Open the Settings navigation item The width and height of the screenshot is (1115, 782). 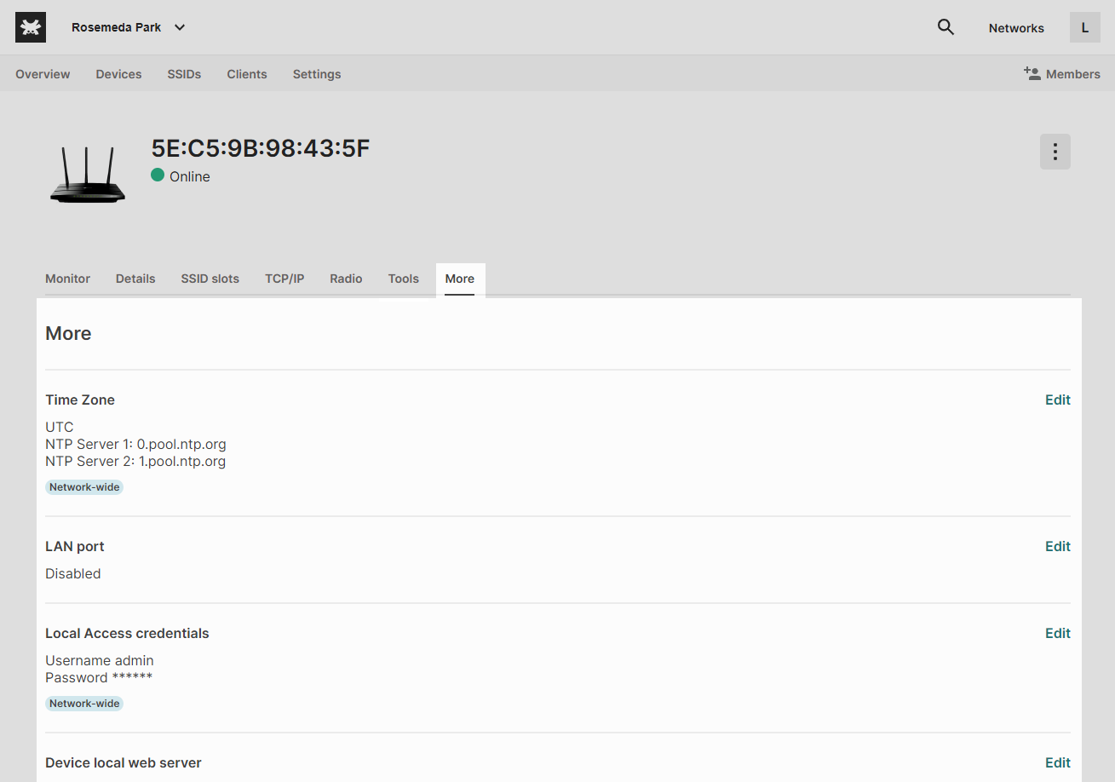pos(317,74)
